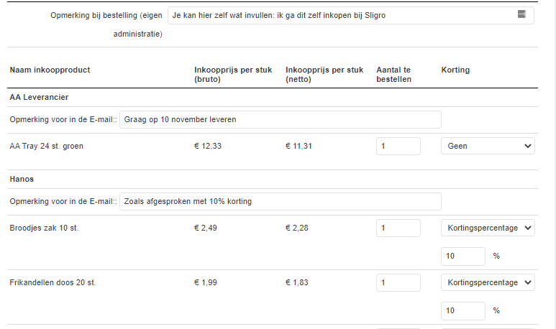
Task: Select the AA Leverancier supplier heading
Action: pyautogui.click(x=39, y=97)
